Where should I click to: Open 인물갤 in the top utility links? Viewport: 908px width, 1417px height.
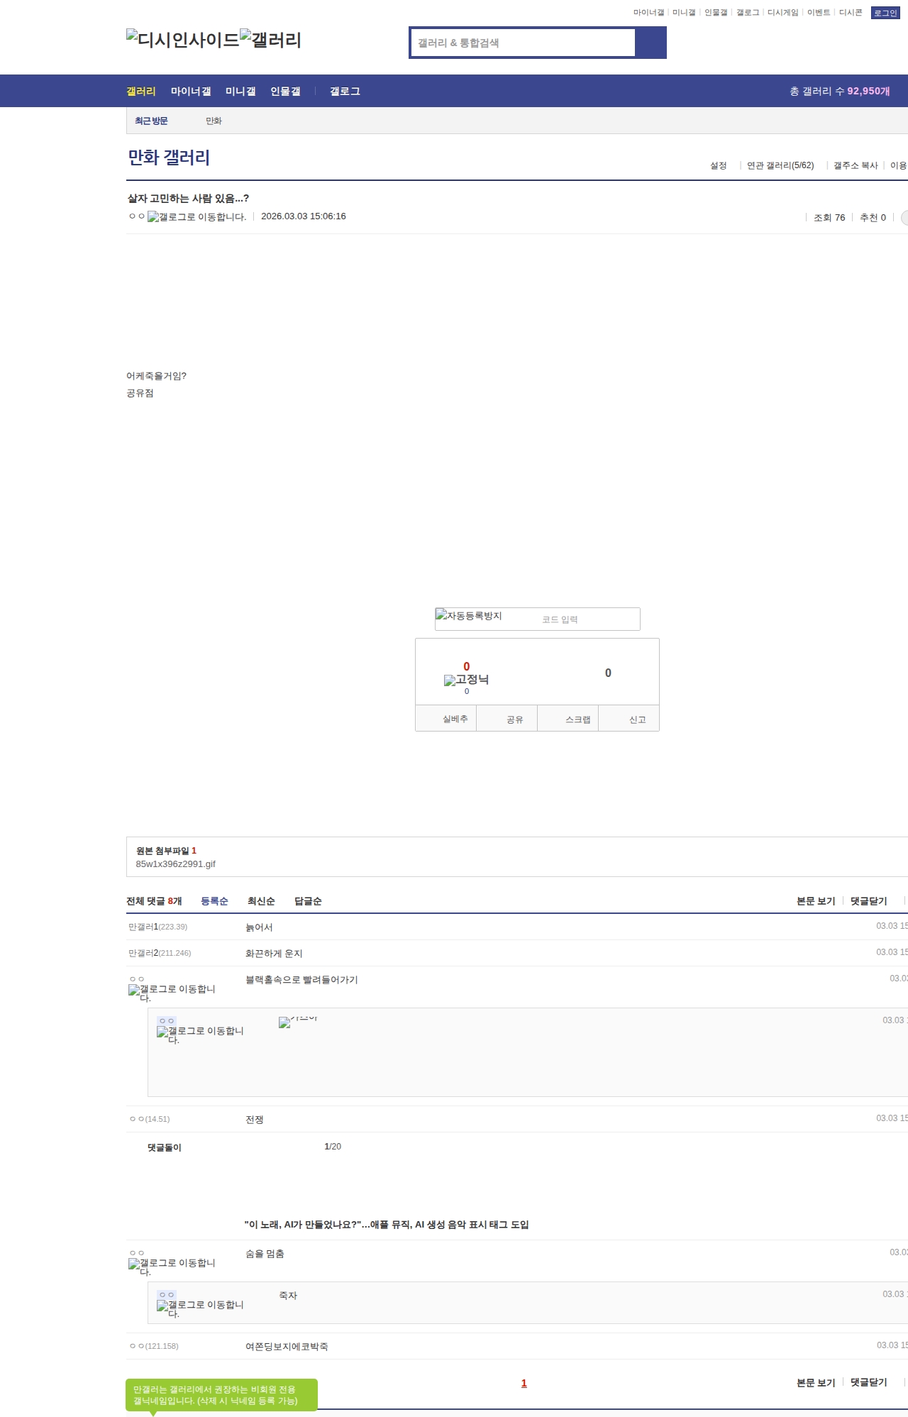[x=716, y=13]
